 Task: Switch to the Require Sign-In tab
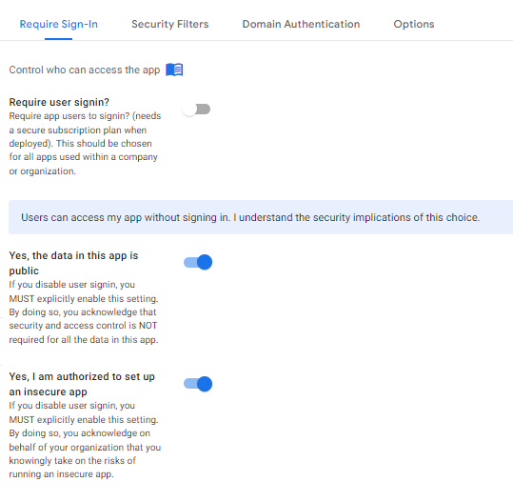pos(59,24)
